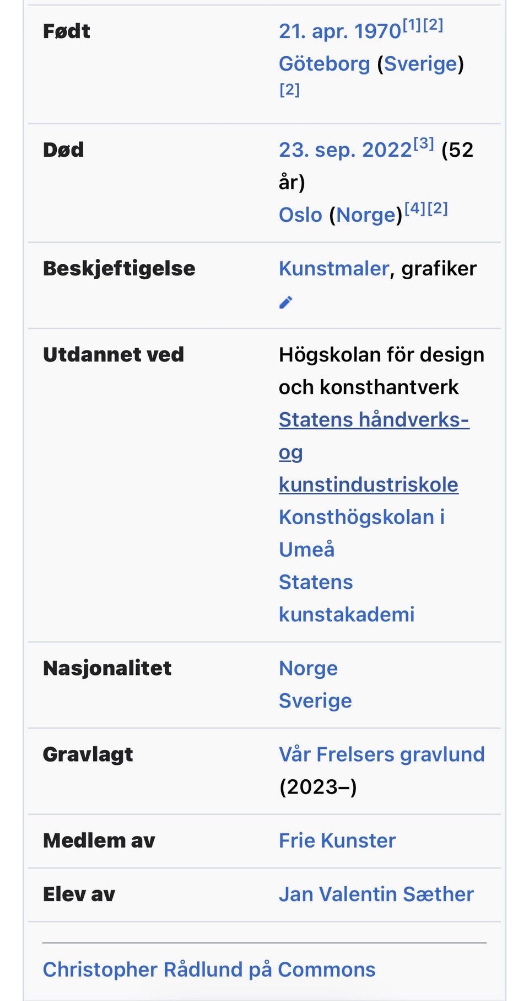Screen dimensions: 529x1001
Task: Open the Statens kunstakademi link
Action: coord(346,598)
